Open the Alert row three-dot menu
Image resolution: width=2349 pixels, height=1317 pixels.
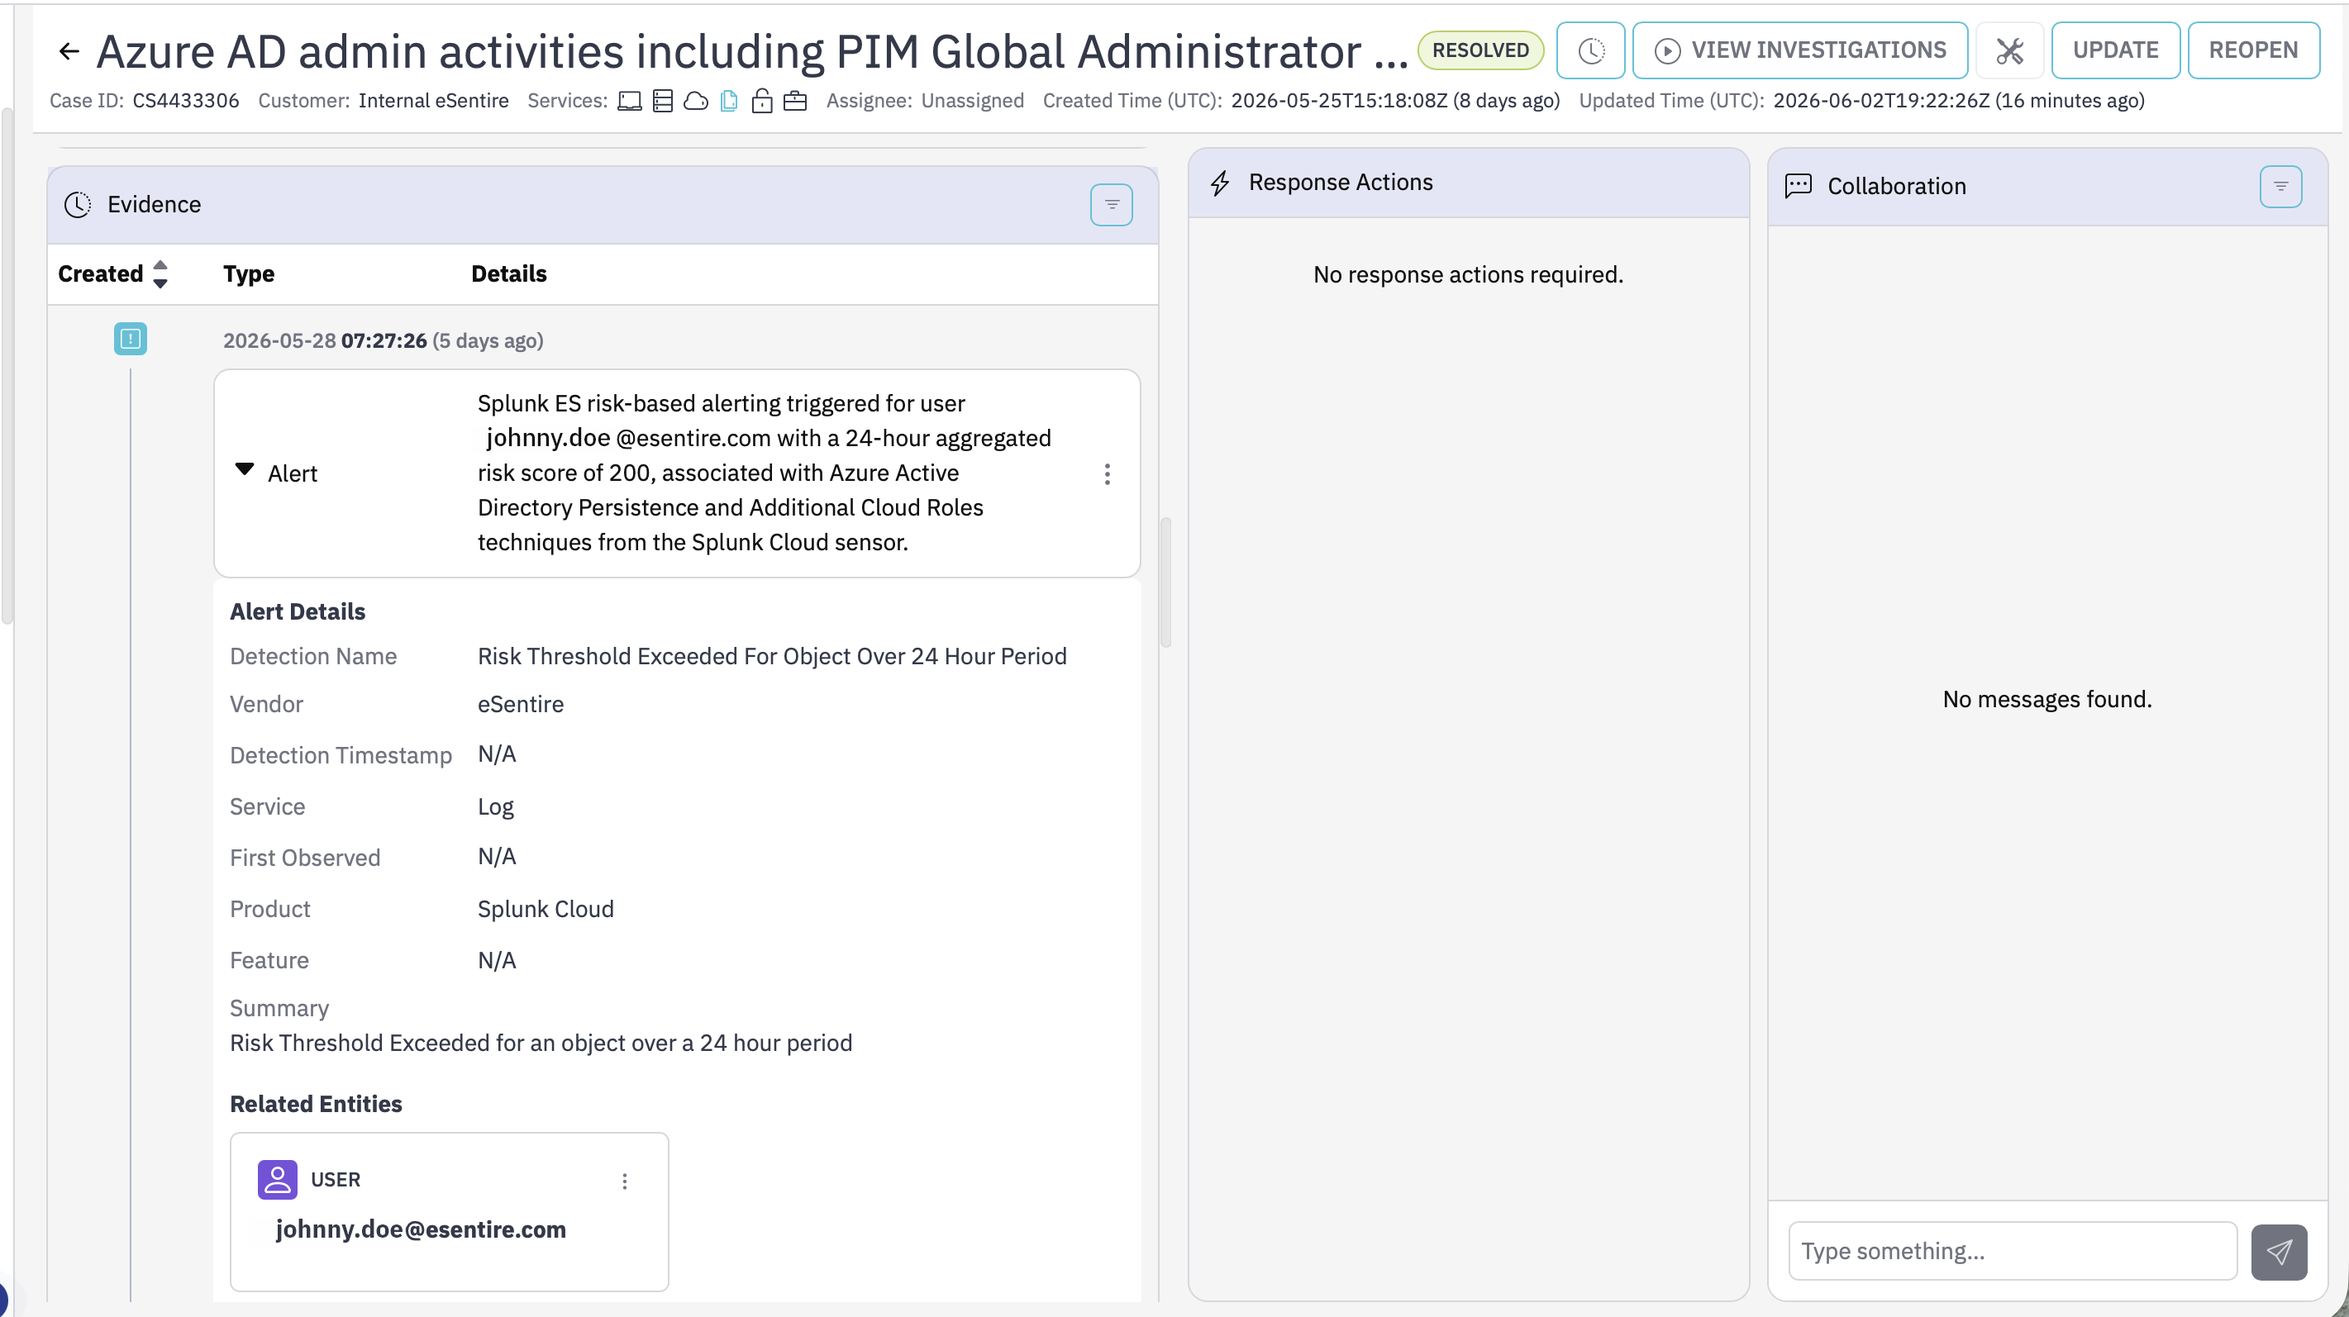point(1106,474)
